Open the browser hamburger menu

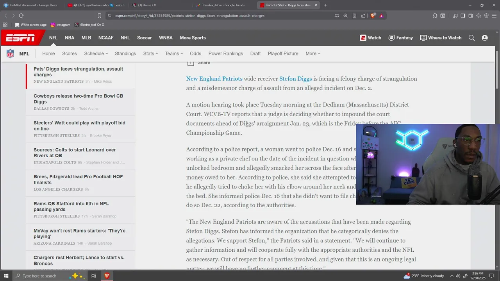coord(494,16)
